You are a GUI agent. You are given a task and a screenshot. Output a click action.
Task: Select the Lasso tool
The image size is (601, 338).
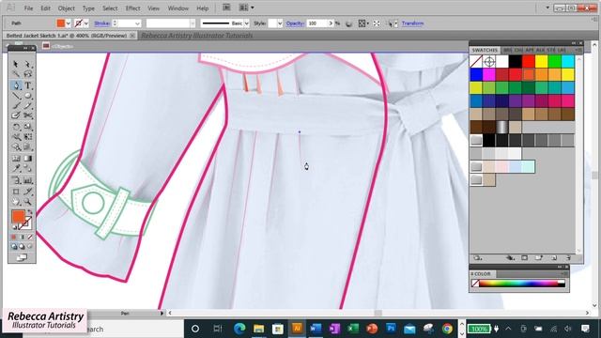click(x=28, y=74)
